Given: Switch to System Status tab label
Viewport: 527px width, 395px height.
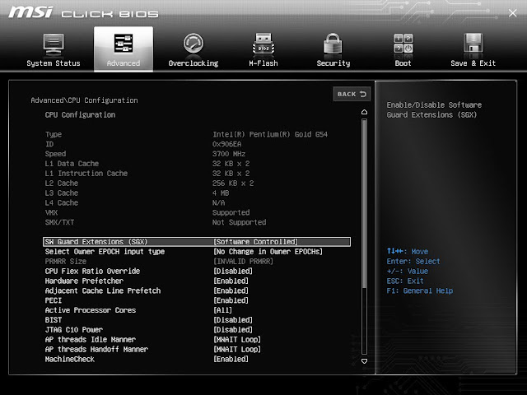Looking at the screenshot, I should tap(54, 63).
